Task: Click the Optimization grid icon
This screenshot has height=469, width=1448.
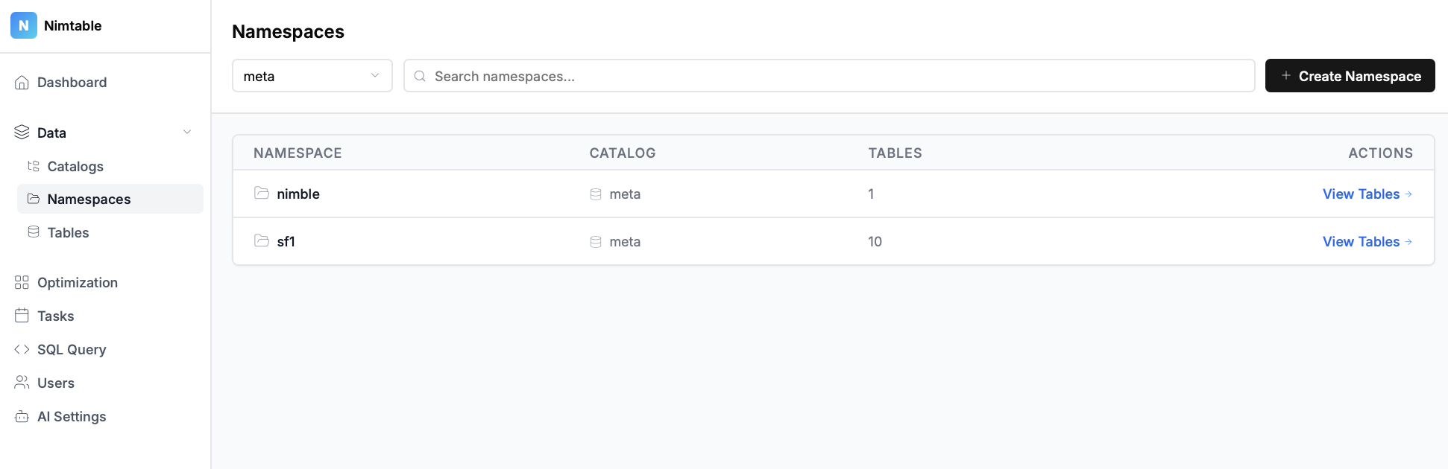Action: tap(22, 283)
